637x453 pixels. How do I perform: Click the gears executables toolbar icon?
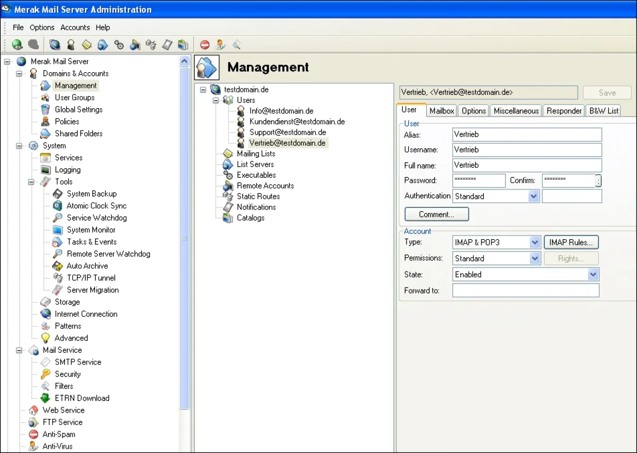pyautogui.click(x=119, y=45)
